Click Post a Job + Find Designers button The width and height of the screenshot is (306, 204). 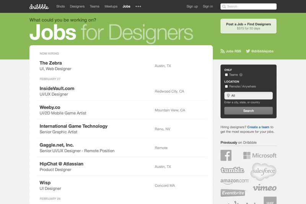pyautogui.click(x=248, y=26)
